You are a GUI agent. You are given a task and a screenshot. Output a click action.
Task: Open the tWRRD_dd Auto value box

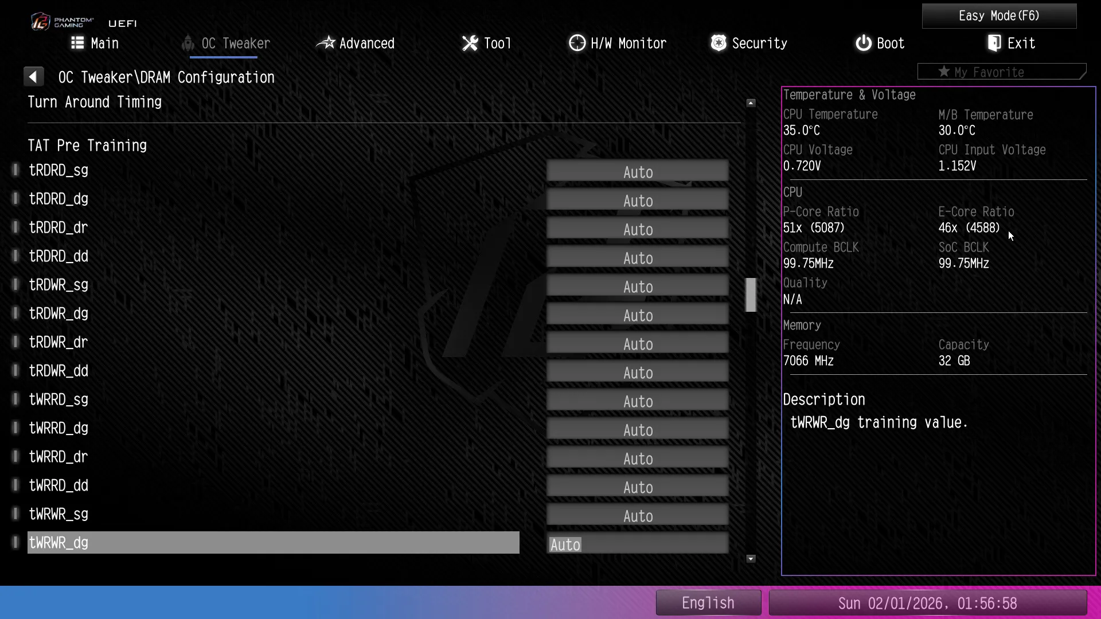coord(637,487)
